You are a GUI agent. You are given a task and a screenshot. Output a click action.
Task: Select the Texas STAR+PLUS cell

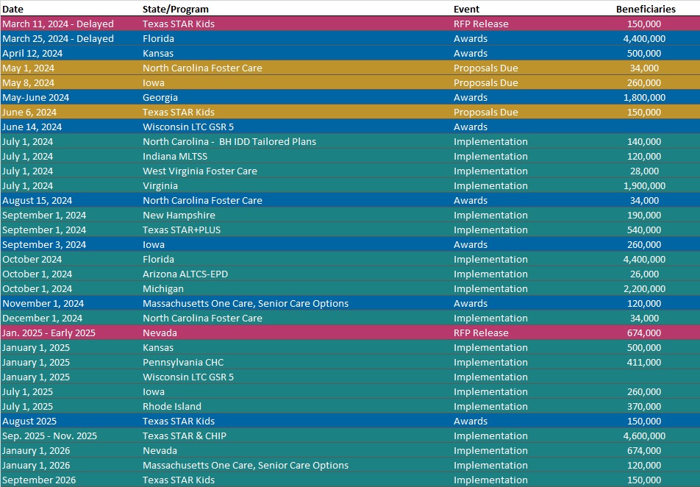tap(182, 230)
